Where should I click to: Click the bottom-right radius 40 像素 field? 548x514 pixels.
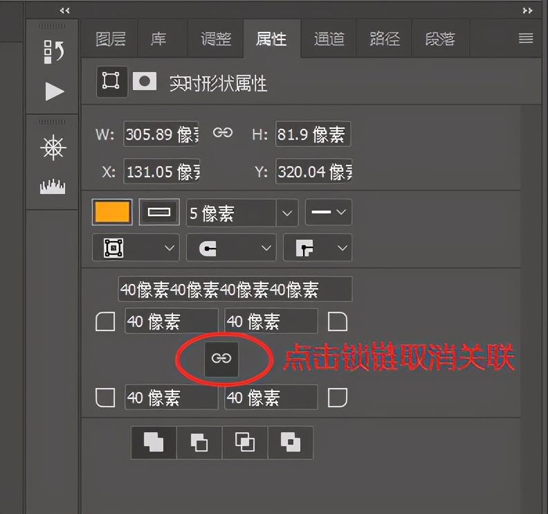coord(271,398)
